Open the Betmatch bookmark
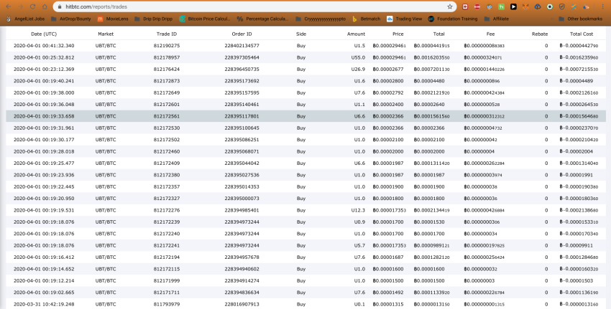The width and height of the screenshot is (611, 309). click(x=366, y=19)
